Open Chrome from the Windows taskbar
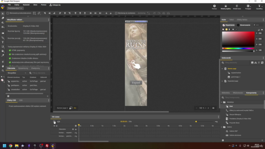The height and width of the screenshot is (149, 265). click(x=10, y=146)
